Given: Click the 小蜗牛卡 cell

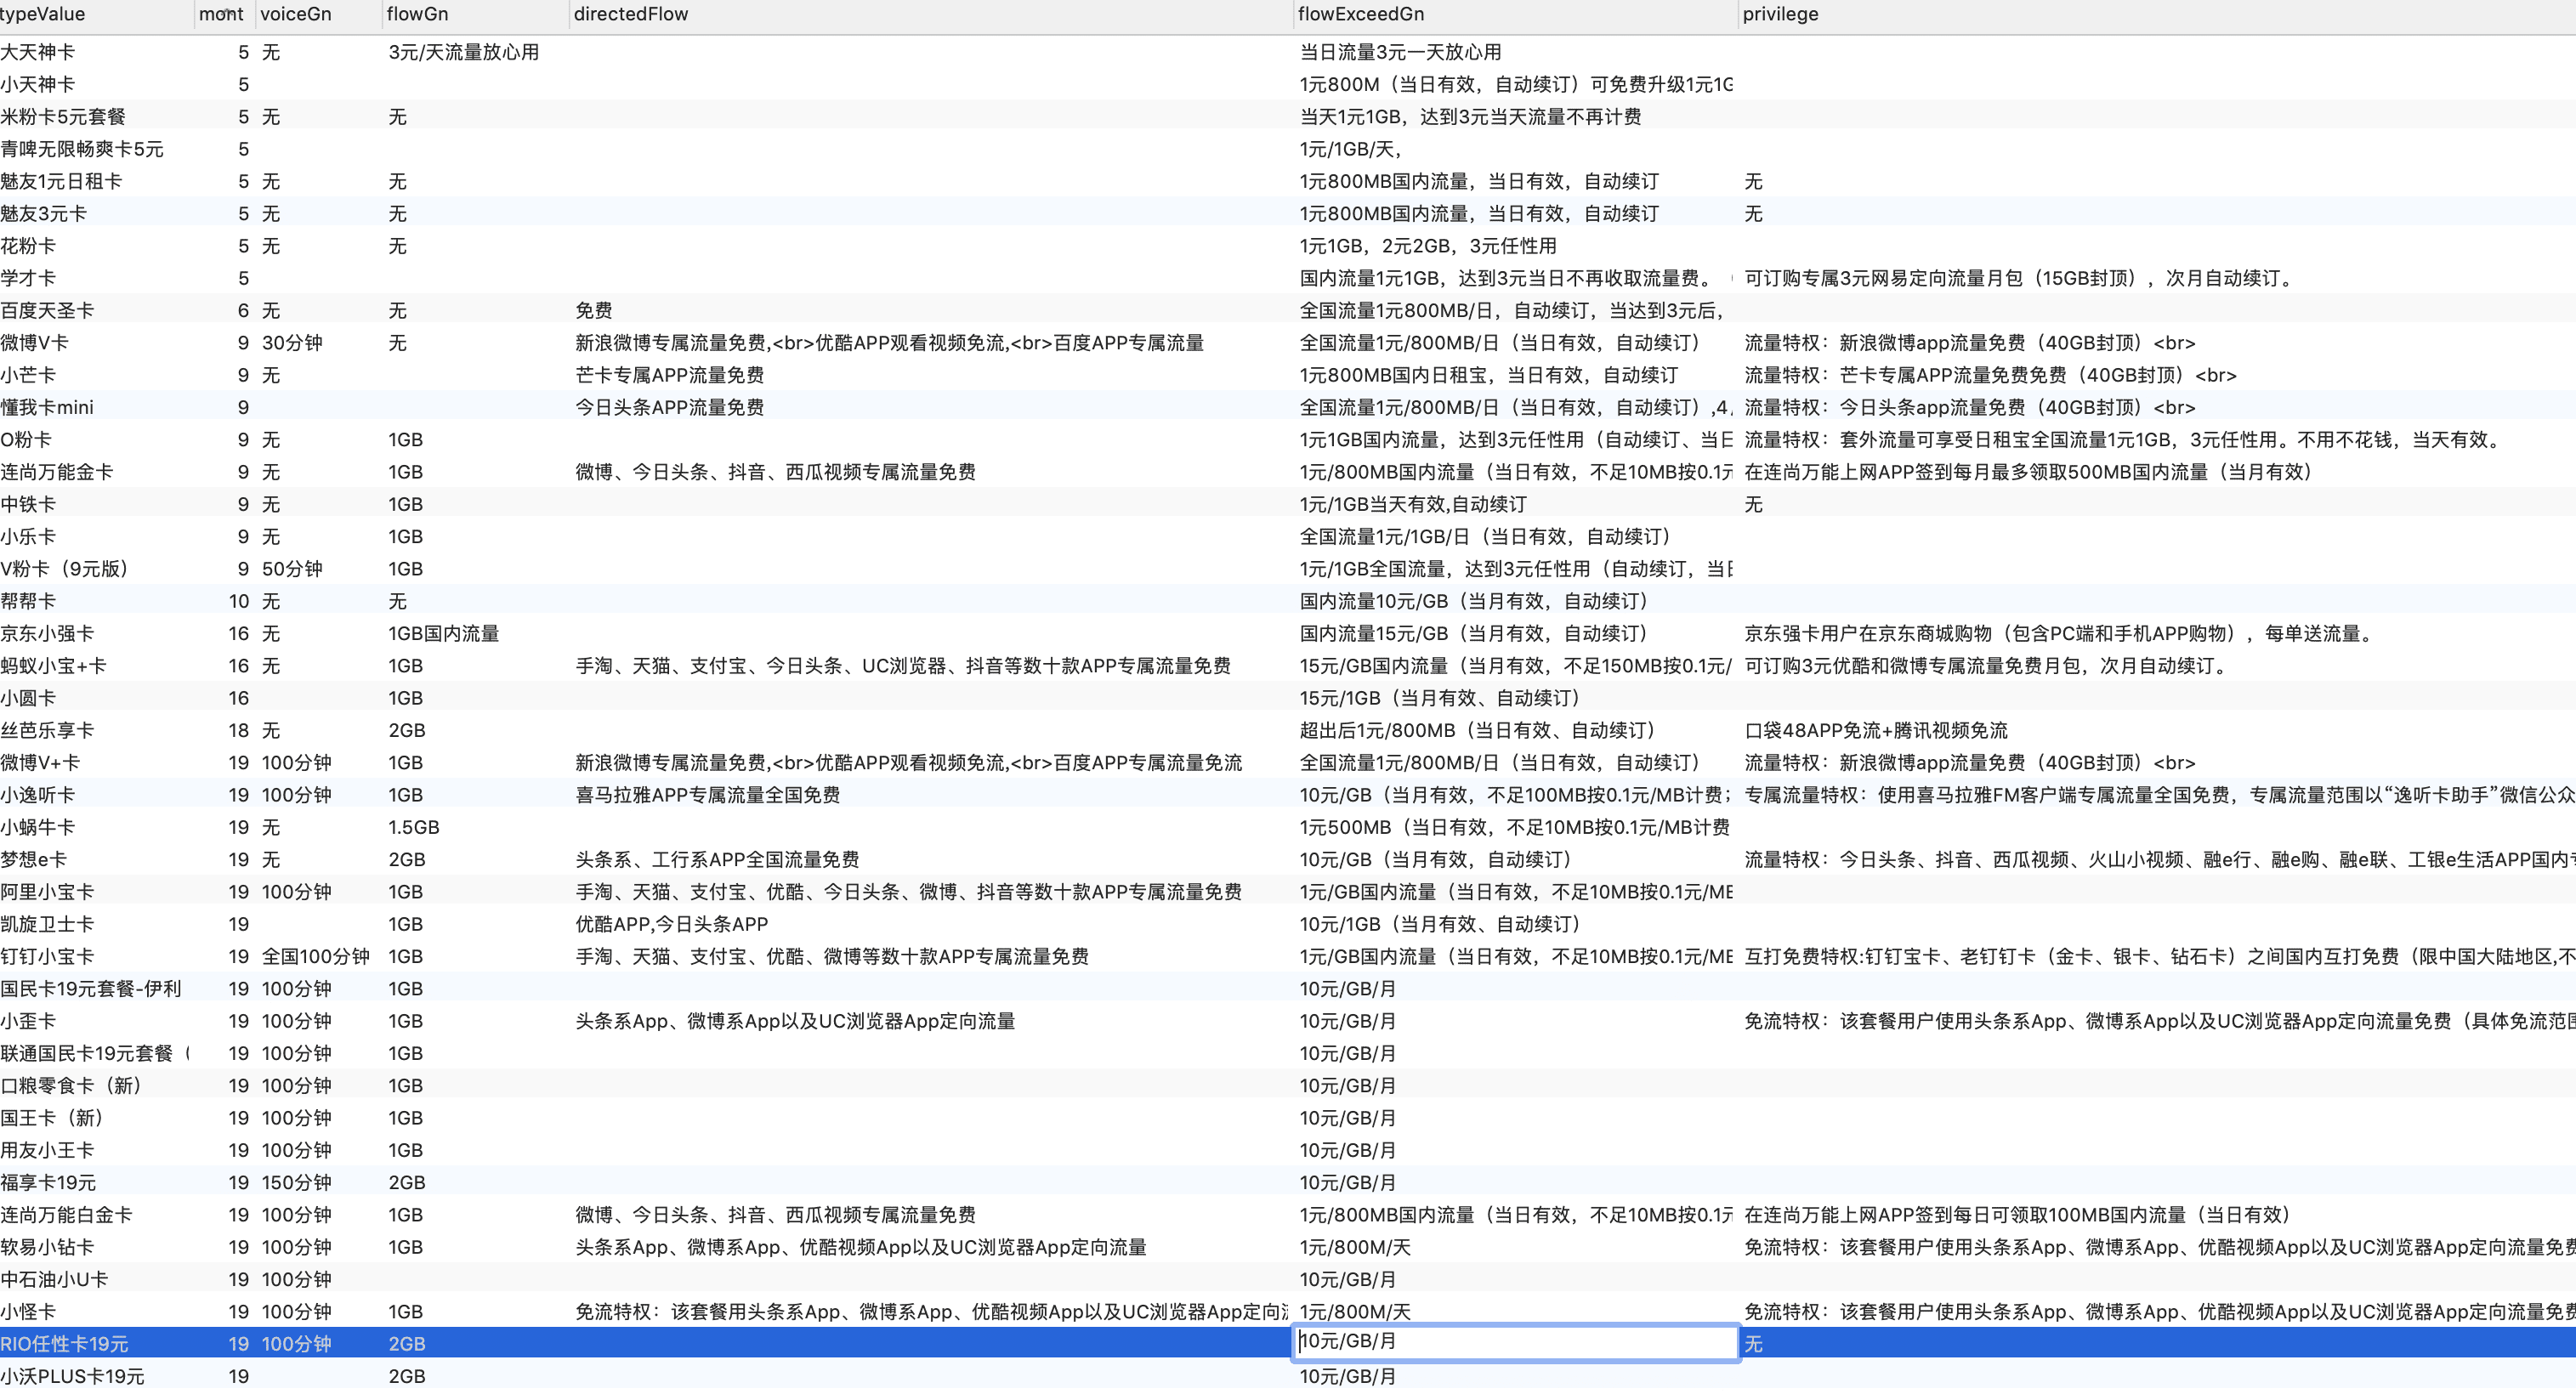Looking at the screenshot, I should pos(38,827).
